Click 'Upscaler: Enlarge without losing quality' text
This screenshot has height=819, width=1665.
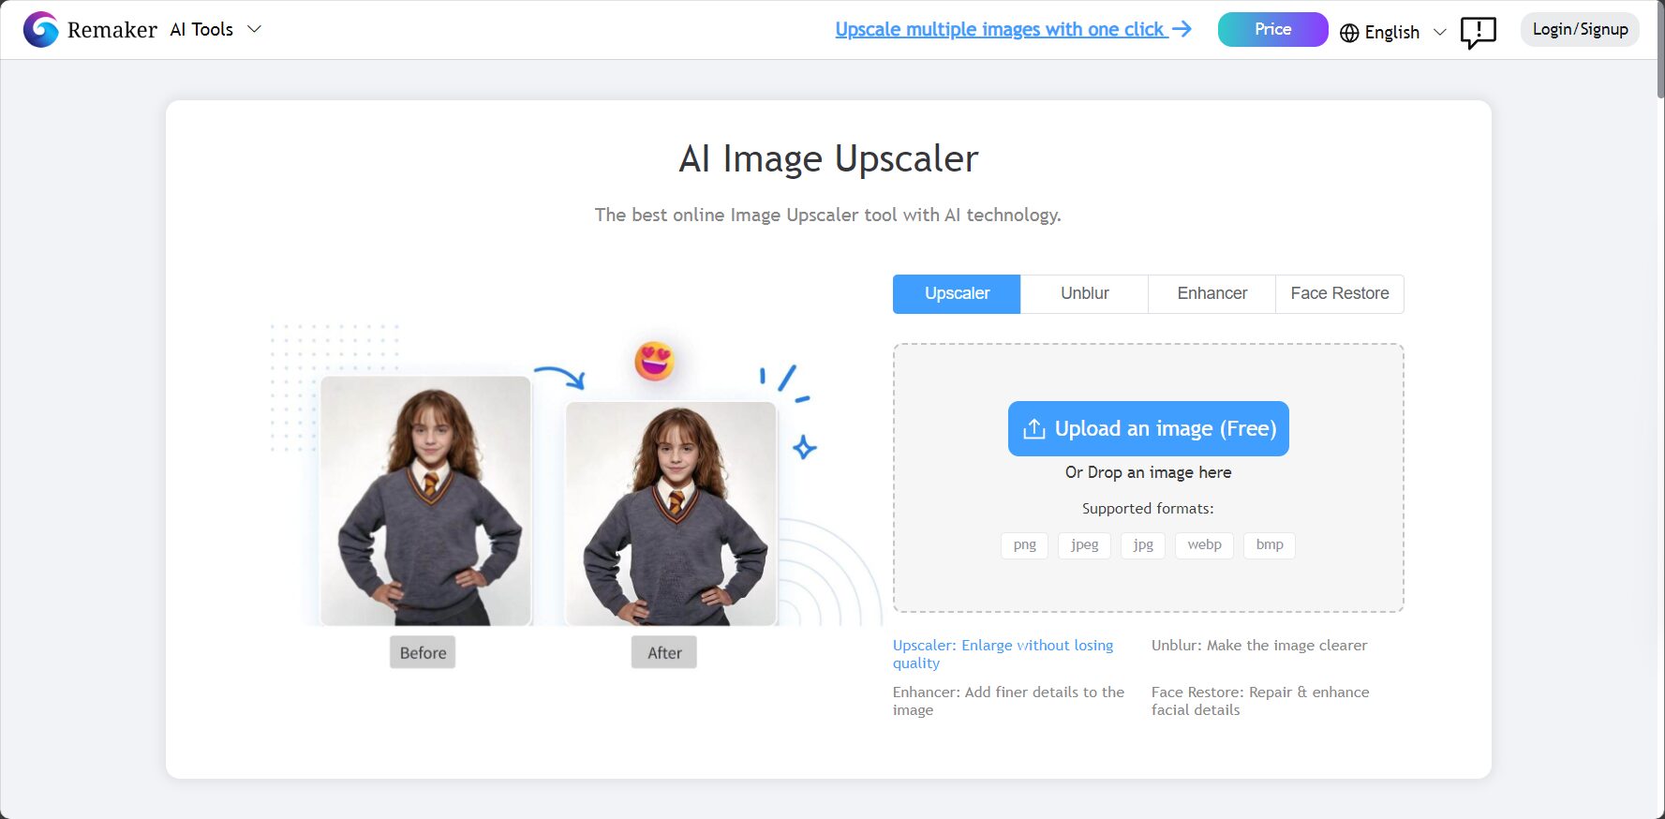click(x=1003, y=654)
